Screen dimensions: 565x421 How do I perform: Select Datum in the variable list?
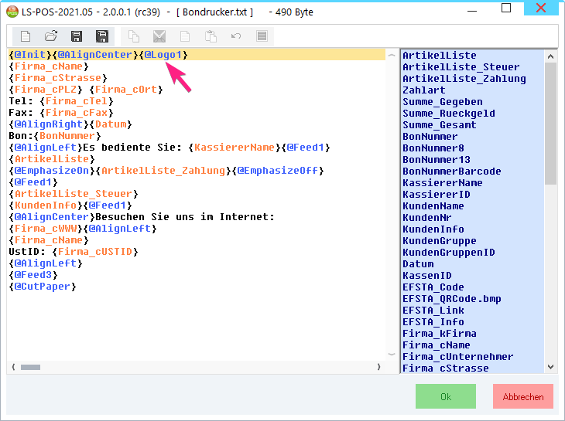(418, 264)
